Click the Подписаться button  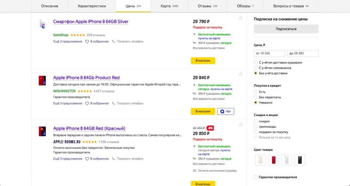tap(286, 29)
